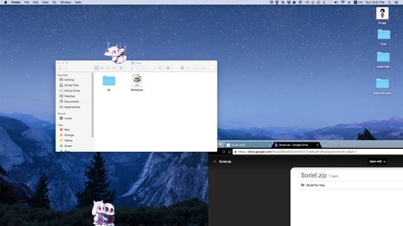Screen dimensions: 403x226
Task: Select the Shimeji.jar file icon
Action: (x=137, y=80)
